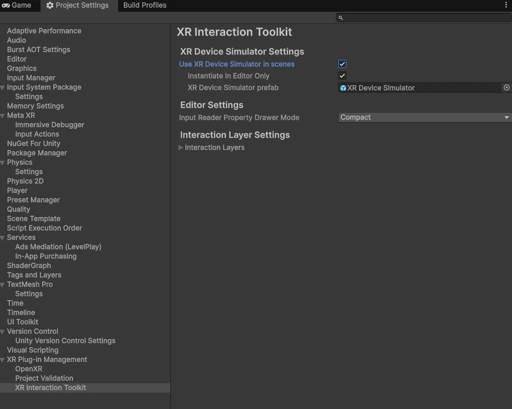This screenshot has height=409, width=512.
Task: Select Tags and Layers in sidebar
Action: [34, 275]
